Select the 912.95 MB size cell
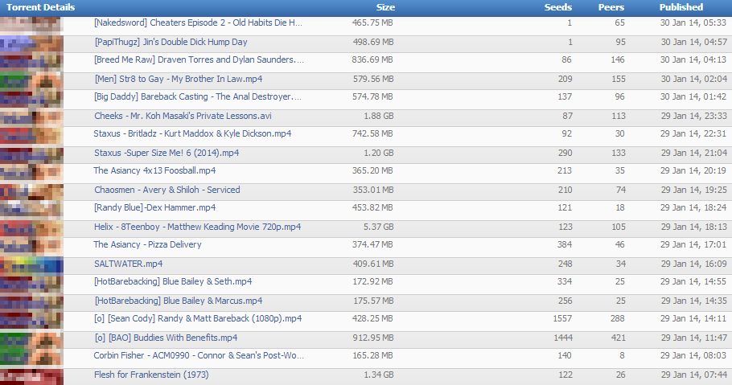This screenshot has height=385, width=732. [373, 338]
